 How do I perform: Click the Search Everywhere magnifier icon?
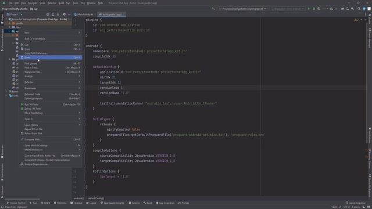click(x=359, y=9)
